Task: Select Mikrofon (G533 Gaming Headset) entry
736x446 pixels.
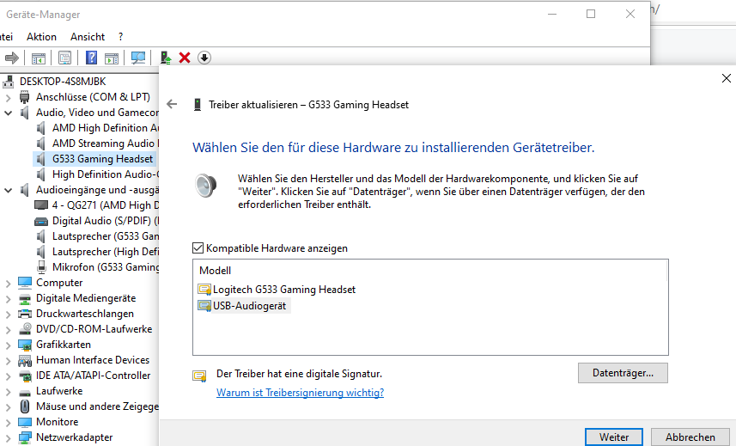Action: [x=105, y=267]
